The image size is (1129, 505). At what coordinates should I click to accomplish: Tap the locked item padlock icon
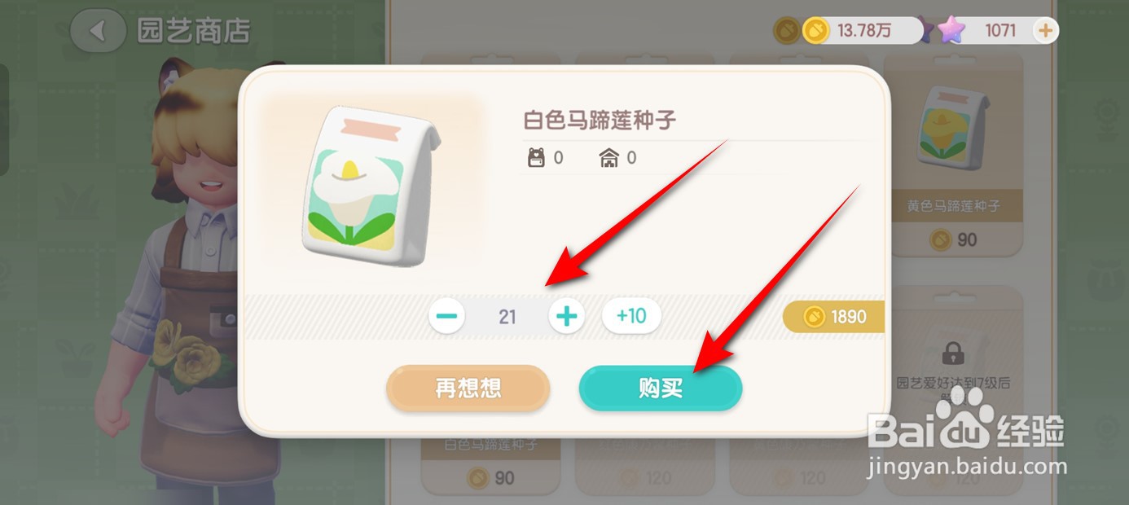coord(952,353)
